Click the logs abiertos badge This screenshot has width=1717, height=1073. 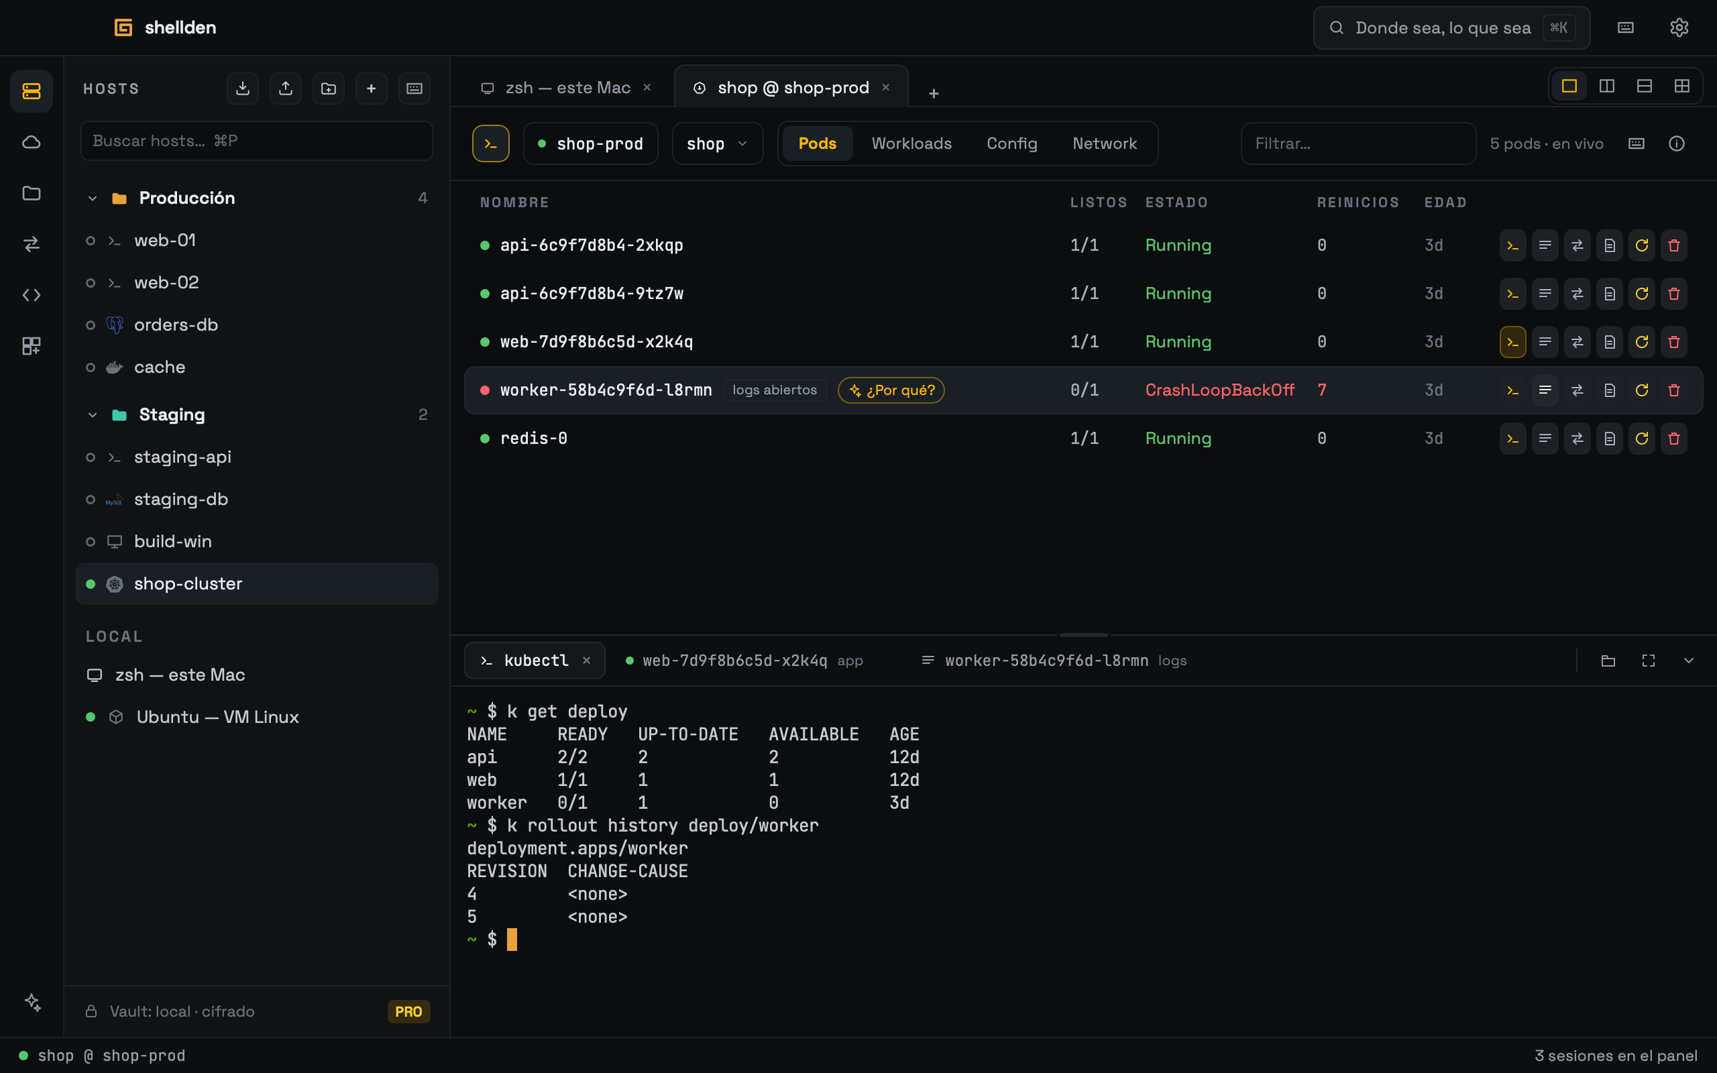[x=775, y=390]
